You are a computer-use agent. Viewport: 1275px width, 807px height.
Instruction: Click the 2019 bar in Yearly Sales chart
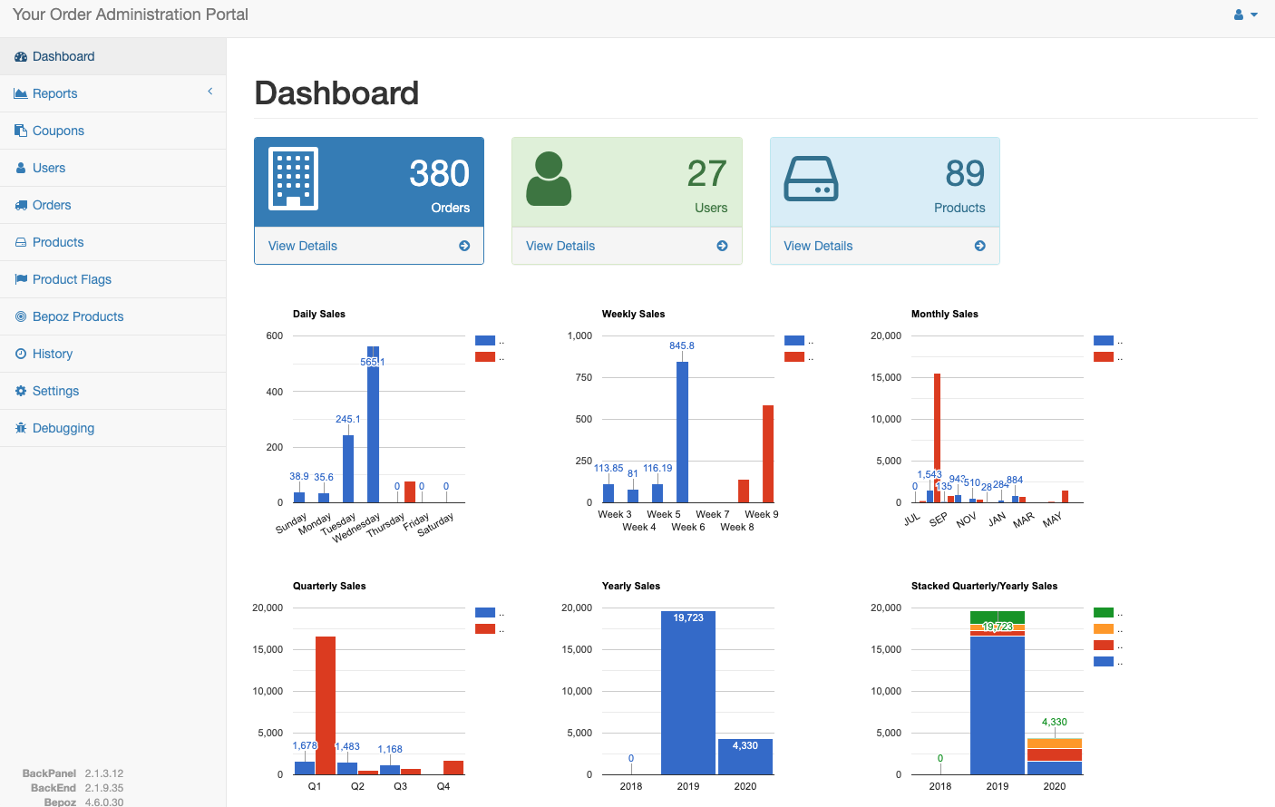688,694
